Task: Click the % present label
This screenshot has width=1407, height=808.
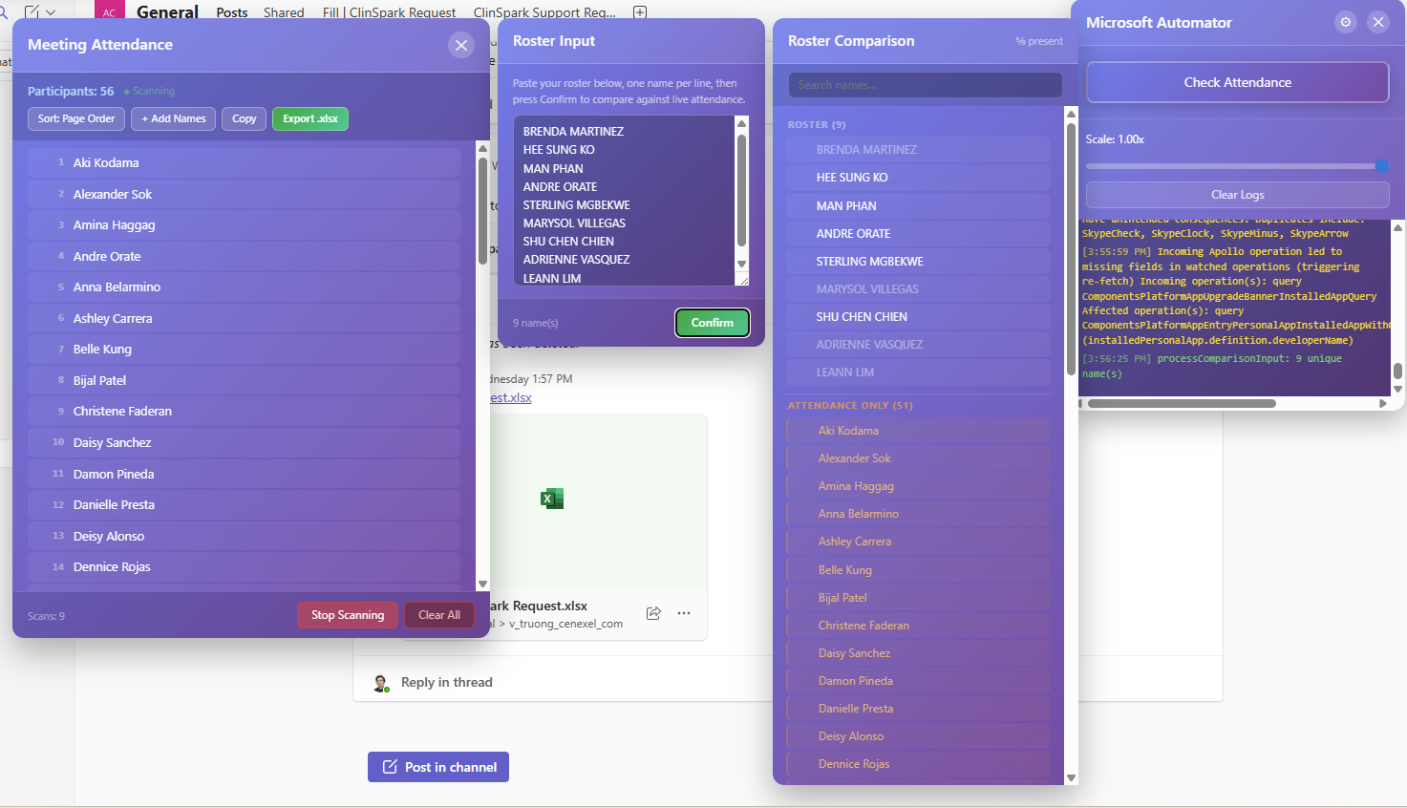Action: pyautogui.click(x=1039, y=41)
